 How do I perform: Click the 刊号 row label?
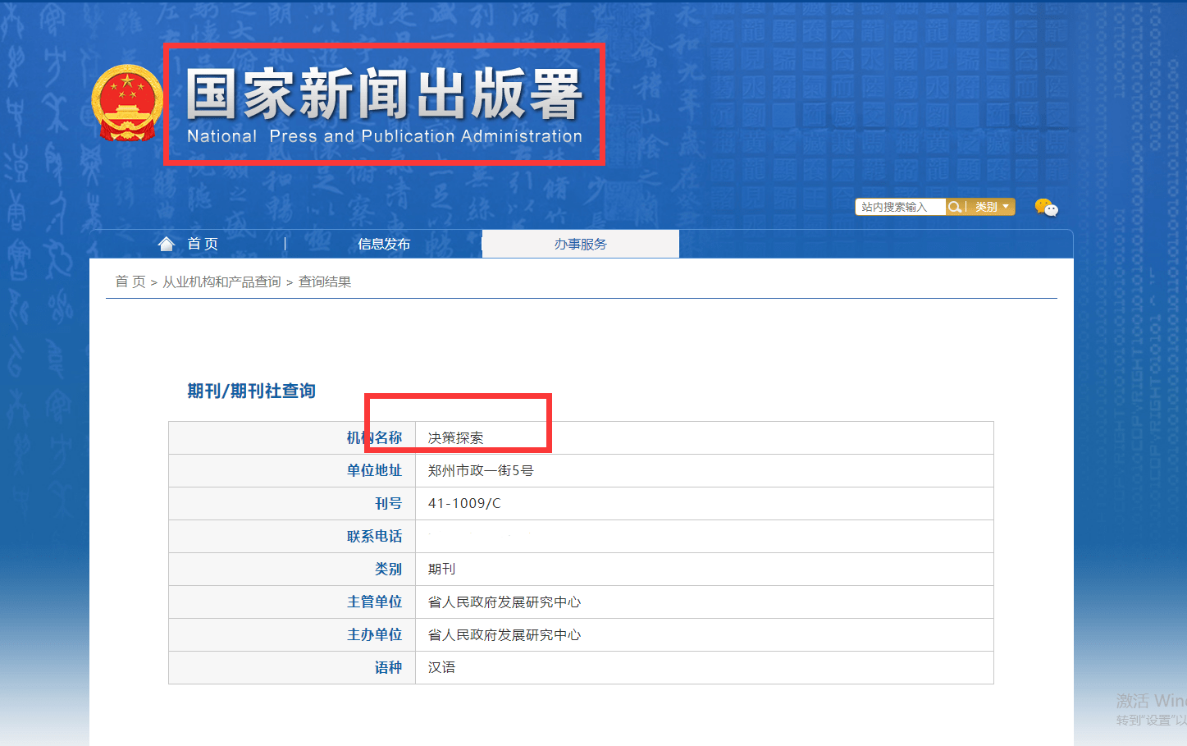pos(388,503)
